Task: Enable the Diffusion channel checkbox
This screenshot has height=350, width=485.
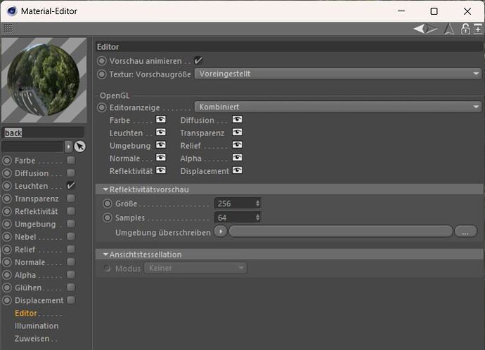Action: (x=71, y=173)
